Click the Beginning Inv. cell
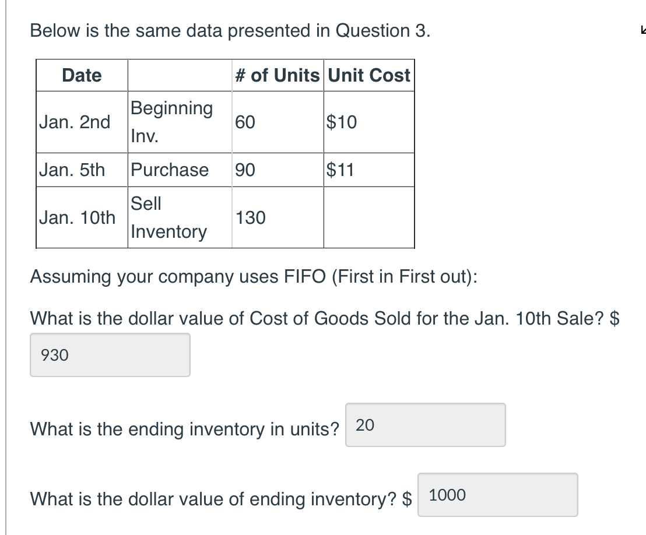The width and height of the screenshot is (646, 535). 172,122
